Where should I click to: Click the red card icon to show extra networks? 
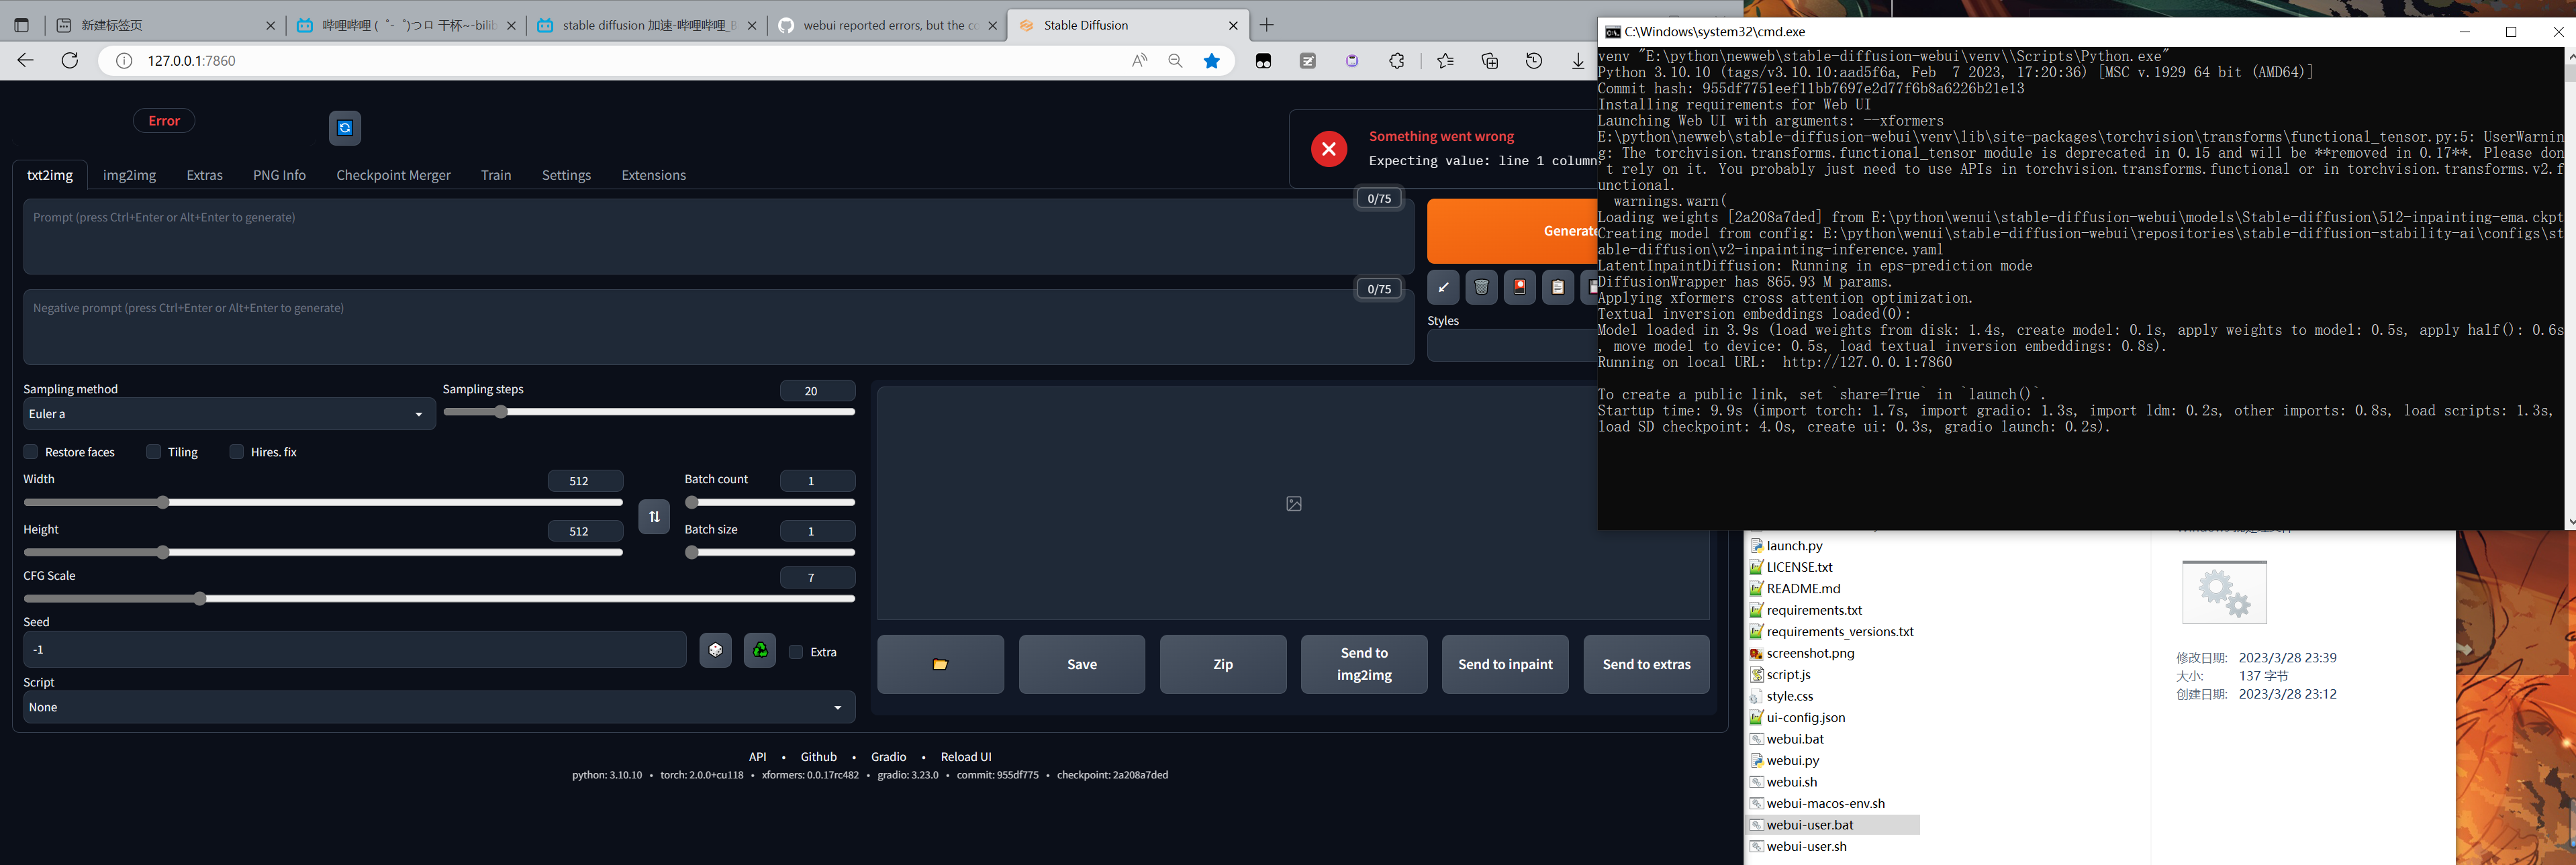coord(1519,287)
